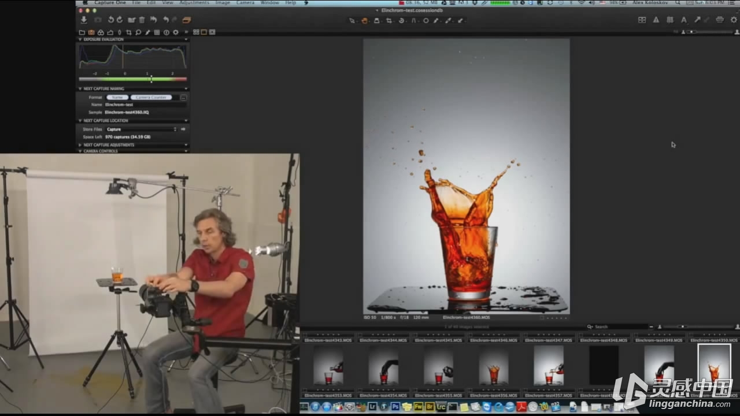The width and height of the screenshot is (740, 416).
Task: Open the Exposure Evaluation panel options menu arrow
Action: (186, 39)
